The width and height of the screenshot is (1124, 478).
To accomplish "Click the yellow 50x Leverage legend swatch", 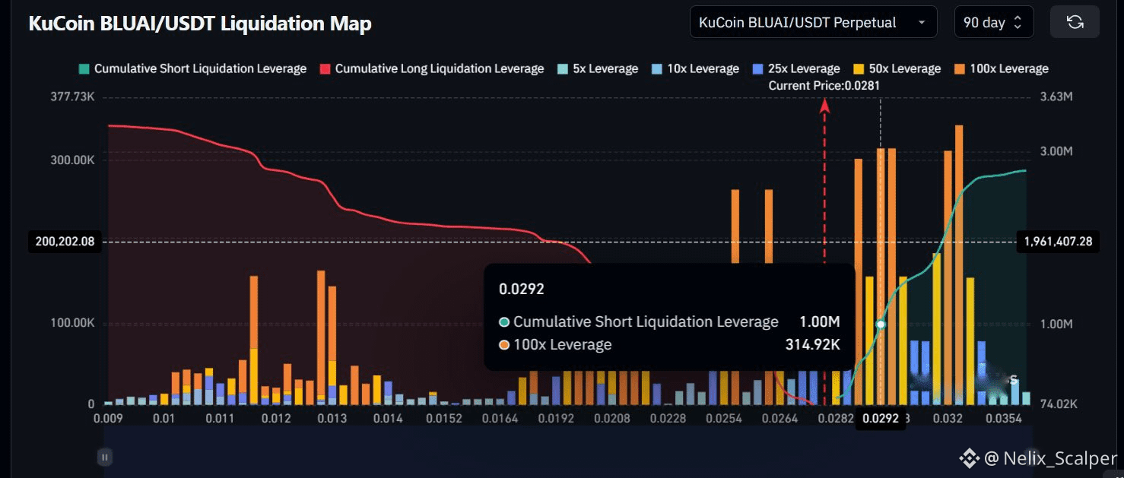I will [x=859, y=68].
